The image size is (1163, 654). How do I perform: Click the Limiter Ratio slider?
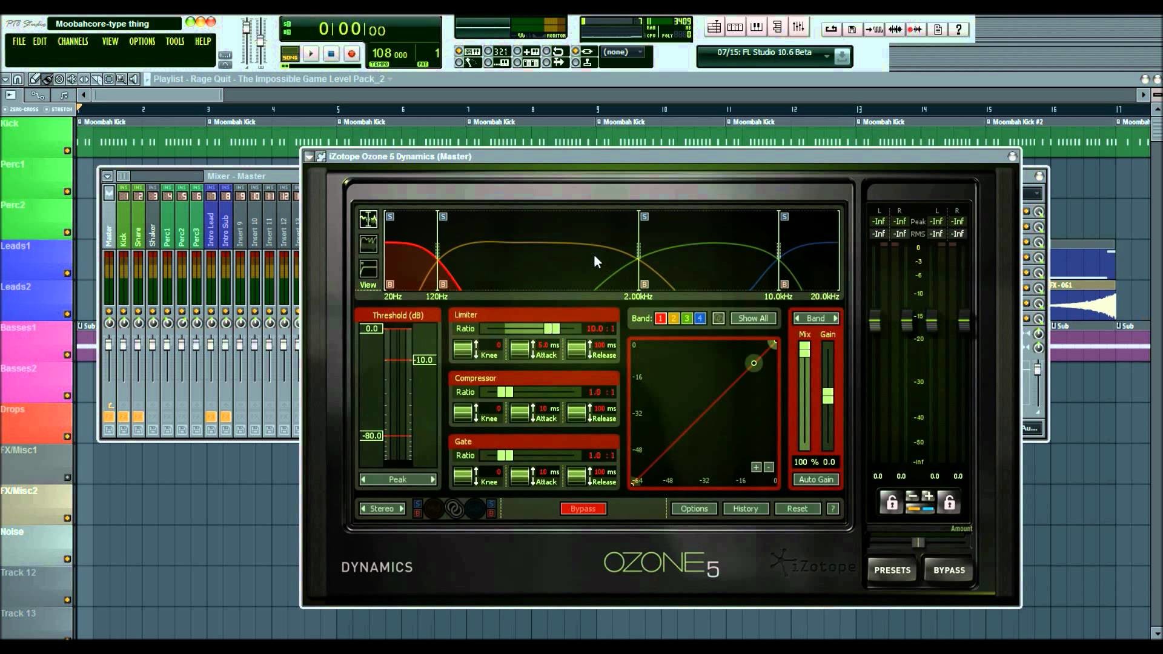pos(532,329)
